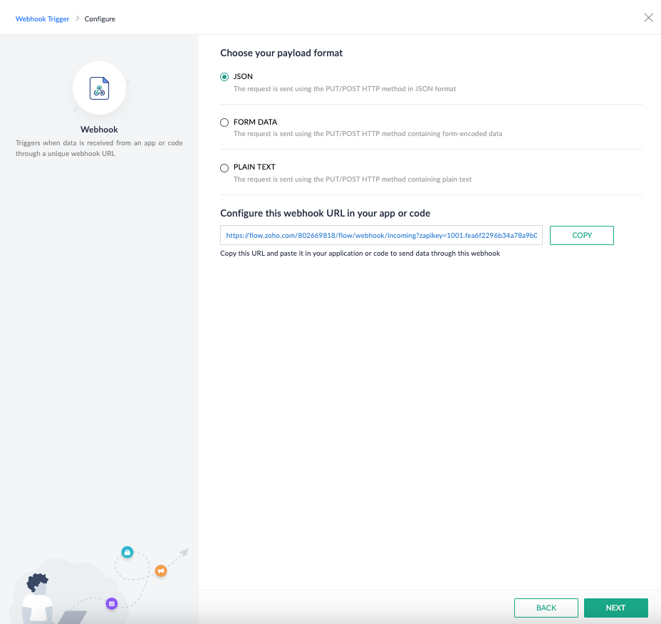Proceed with the NEXT button
The width and height of the screenshot is (661, 624).
[615, 608]
